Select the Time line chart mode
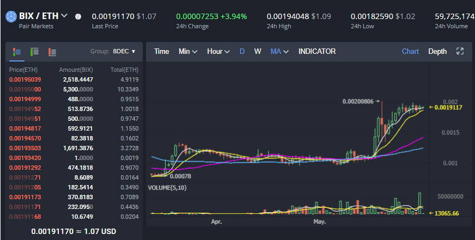The width and height of the screenshot is (475, 240). [x=161, y=51]
